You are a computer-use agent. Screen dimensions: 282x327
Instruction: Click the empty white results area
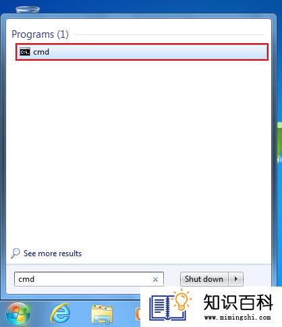pos(138,153)
